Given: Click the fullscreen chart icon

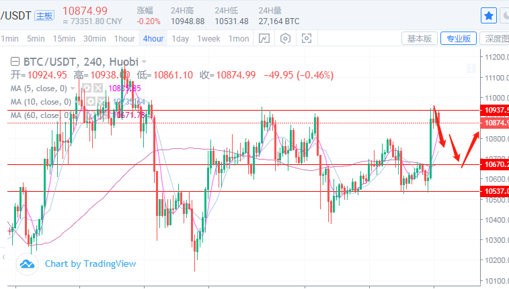Looking at the screenshot, I should pos(307,38).
